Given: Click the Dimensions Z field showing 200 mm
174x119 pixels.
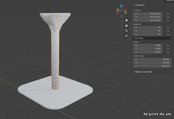Looking at the screenshot, I should pos(152,66).
